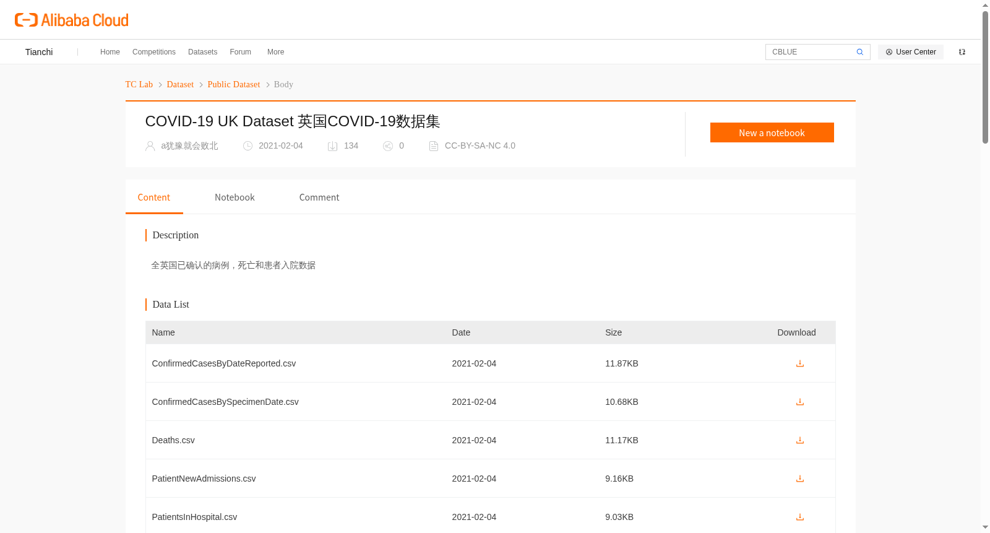Click the dataset title heading
This screenshot has height=533, width=990.
(x=293, y=121)
